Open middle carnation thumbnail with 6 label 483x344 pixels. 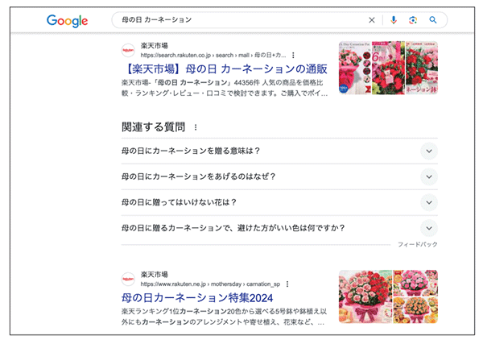pyautogui.click(x=388, y=68)
